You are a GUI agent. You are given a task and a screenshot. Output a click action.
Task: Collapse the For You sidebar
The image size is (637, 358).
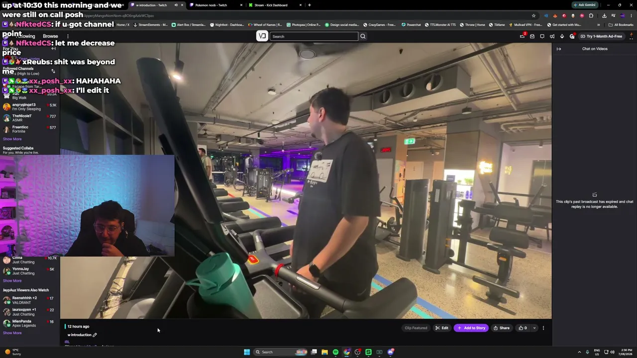coord(53,49)
